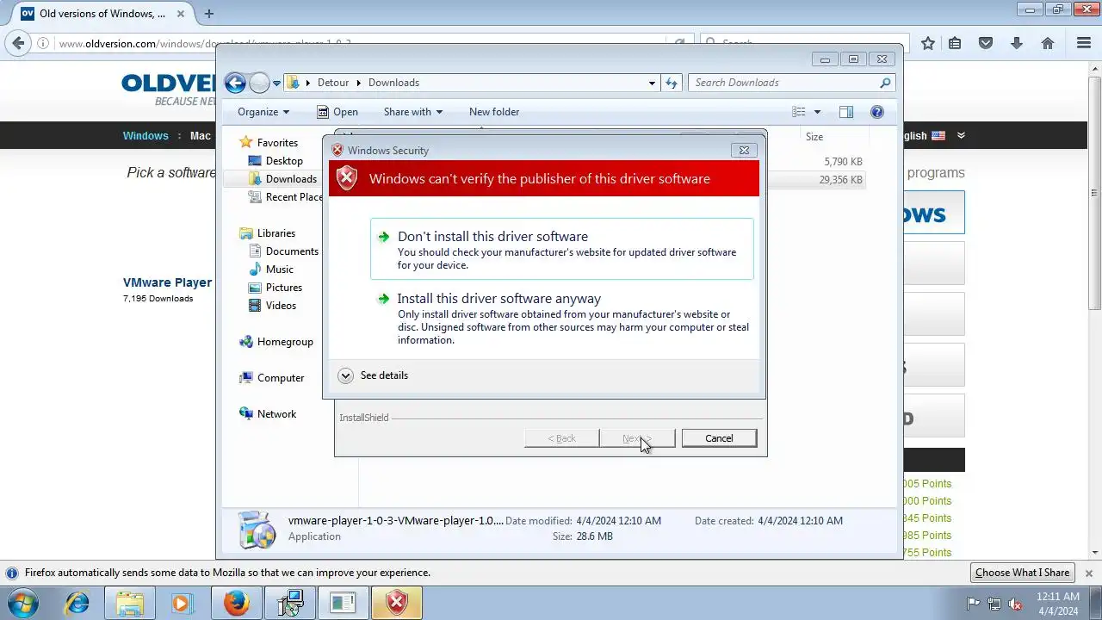The height and width of the screenshot is (620, 1102).
Task: Click Open in the Explorer toolbar
Action: click(x=337, y=112)
